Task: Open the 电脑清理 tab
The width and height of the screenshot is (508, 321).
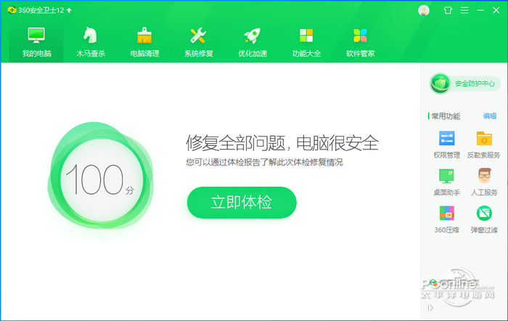Action: click(x=144, y=42)
